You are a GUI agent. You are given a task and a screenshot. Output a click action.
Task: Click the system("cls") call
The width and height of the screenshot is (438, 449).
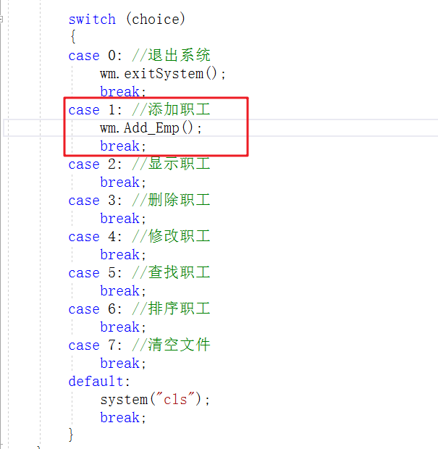(155, 400)
